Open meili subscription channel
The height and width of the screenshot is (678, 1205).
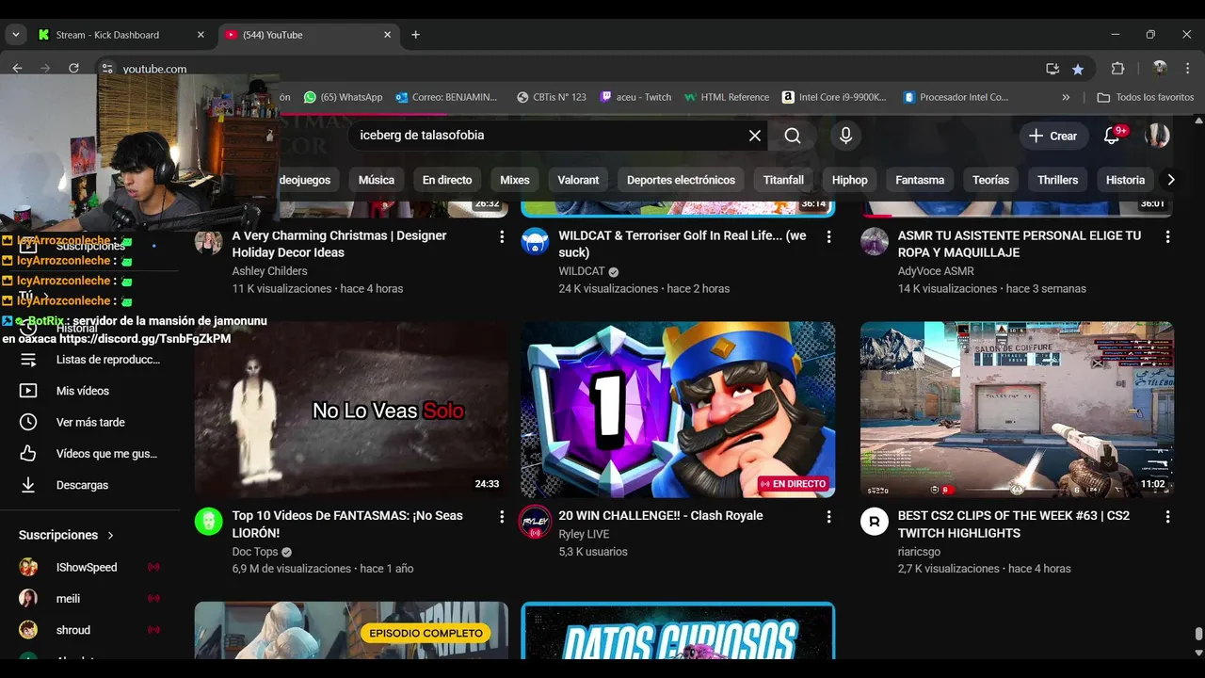tap(90, 598)
